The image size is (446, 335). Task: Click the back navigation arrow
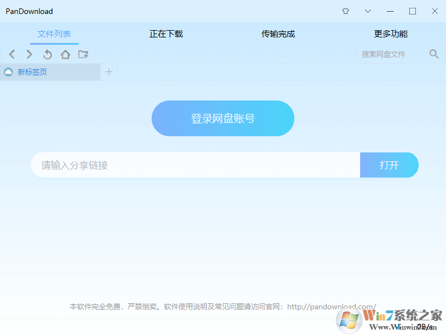pos(12,54)
